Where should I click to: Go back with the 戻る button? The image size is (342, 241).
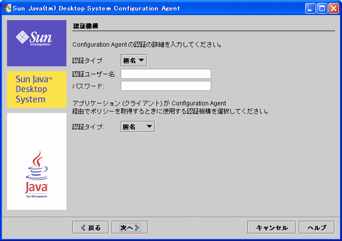[x=91, y=227]
